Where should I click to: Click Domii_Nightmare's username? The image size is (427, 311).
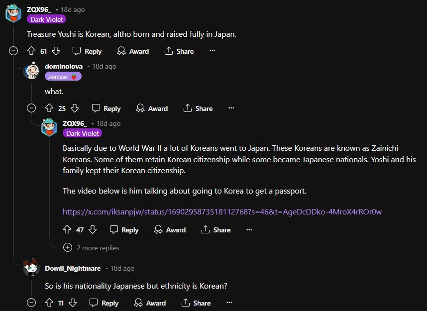pyautogui.click(x=73, y=268)
